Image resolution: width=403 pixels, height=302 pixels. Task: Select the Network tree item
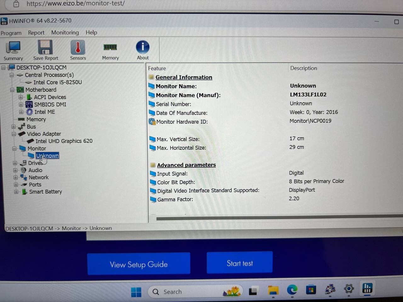[x=38, y=177]
